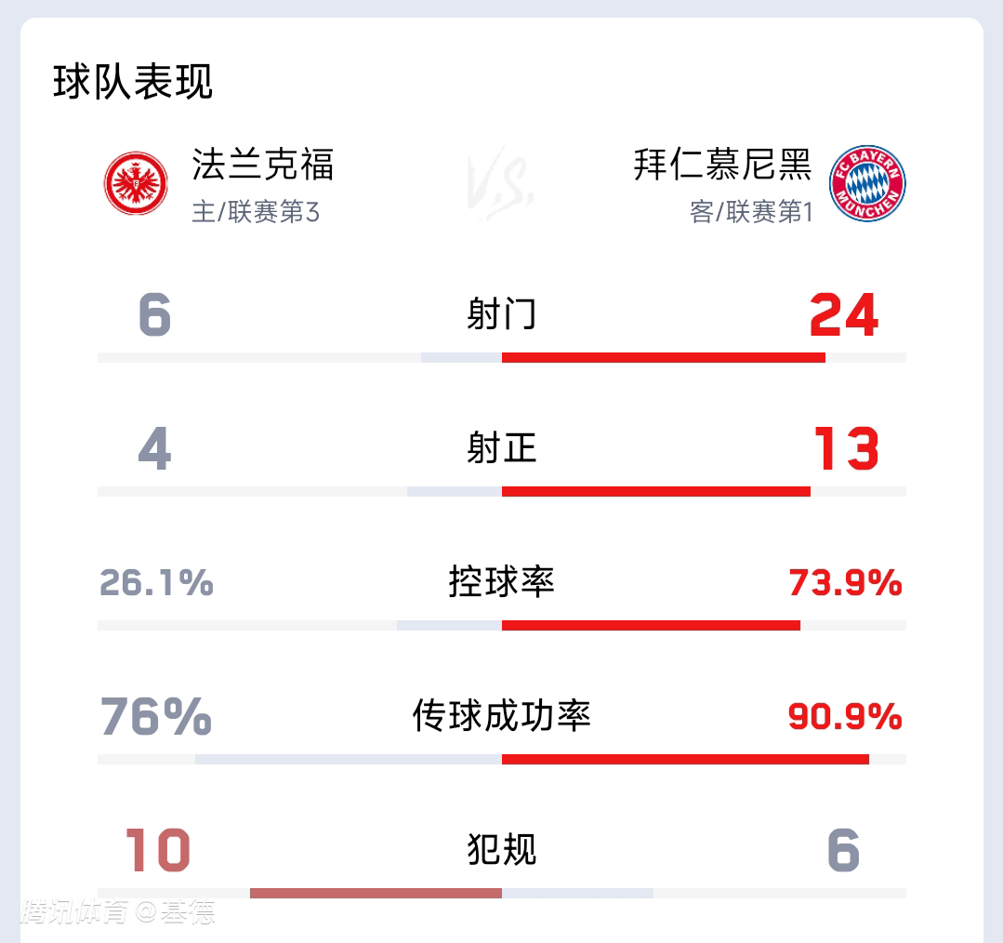Viewport: 1003px width, 943px height.
Task: Click the 射正 stat label
Action: coord(502,448)
